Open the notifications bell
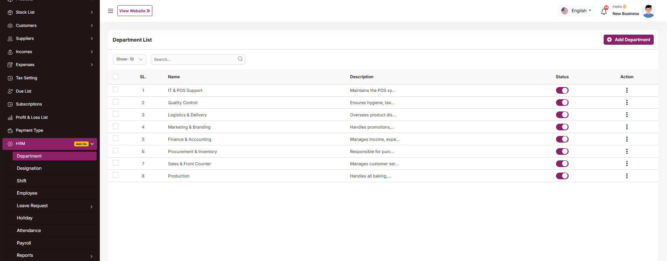The image size is (667, 261). coord(604,12)
